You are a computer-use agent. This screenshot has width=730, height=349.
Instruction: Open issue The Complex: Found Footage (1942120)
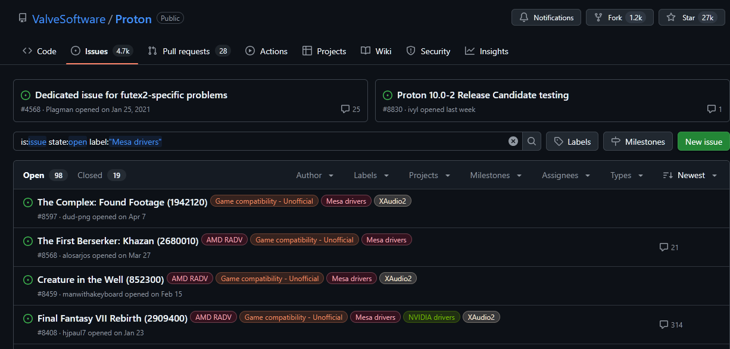[x=122, y=202]
